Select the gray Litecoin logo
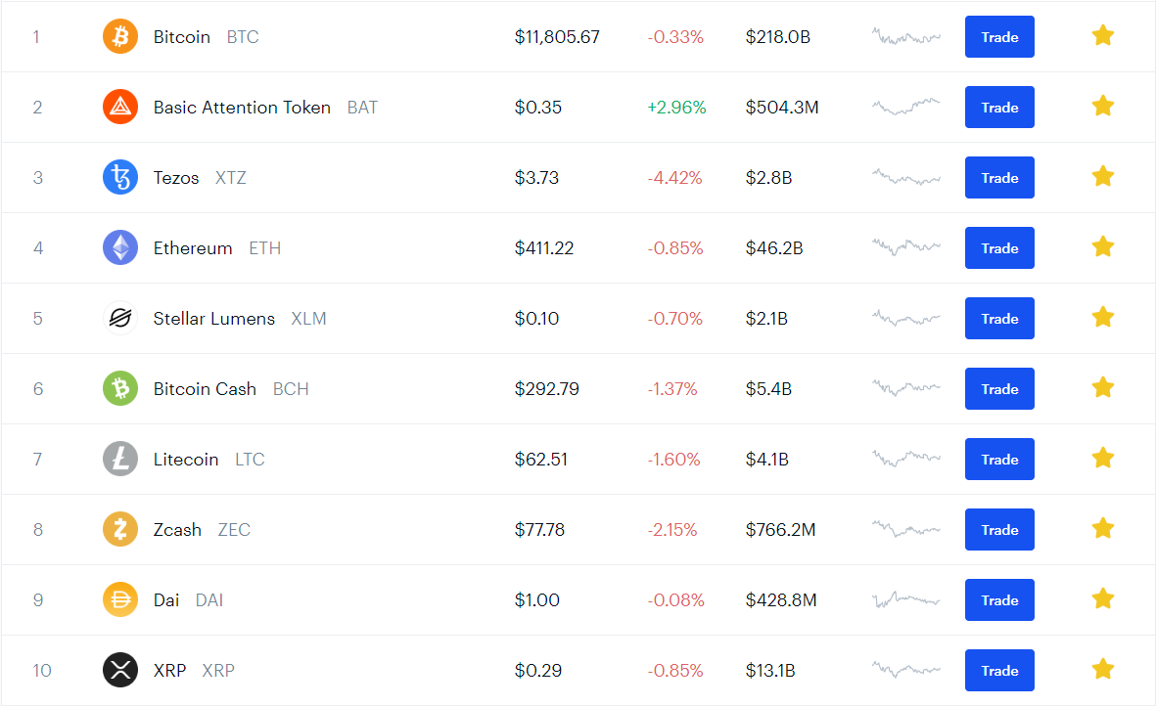Screen dimensions: 1156x706 (120, 459)
